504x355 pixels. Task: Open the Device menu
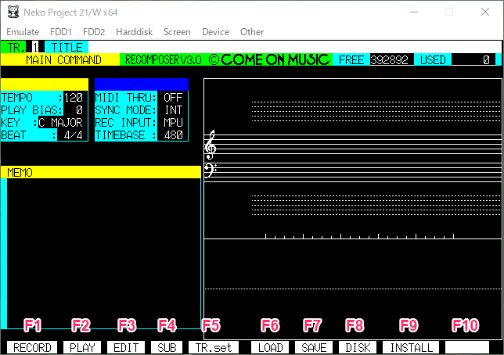point(215,32)
